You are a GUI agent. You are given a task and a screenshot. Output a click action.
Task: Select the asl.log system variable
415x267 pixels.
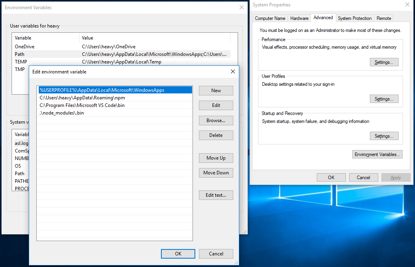21,143
